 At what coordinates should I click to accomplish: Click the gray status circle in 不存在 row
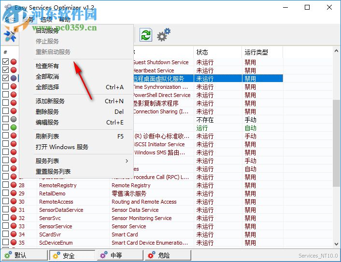[x=14, y=119]
